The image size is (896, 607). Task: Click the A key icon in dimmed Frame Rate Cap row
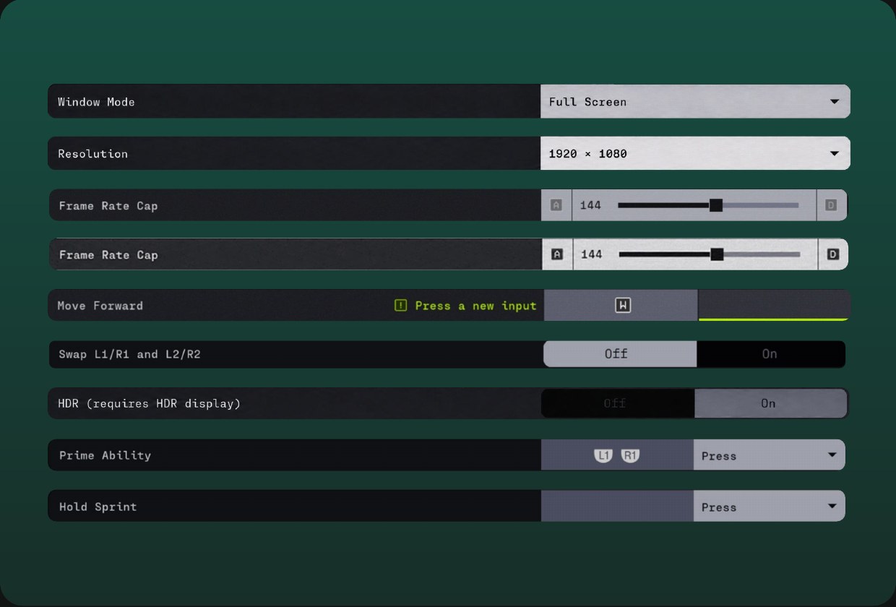(x=556, y=205)
